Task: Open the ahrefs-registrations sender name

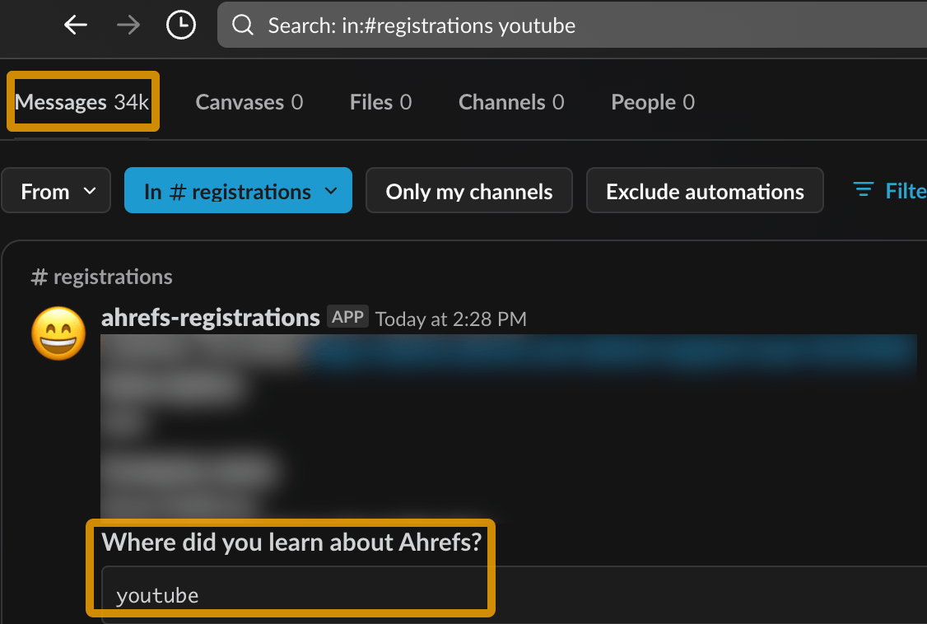Action: [211, 318]
